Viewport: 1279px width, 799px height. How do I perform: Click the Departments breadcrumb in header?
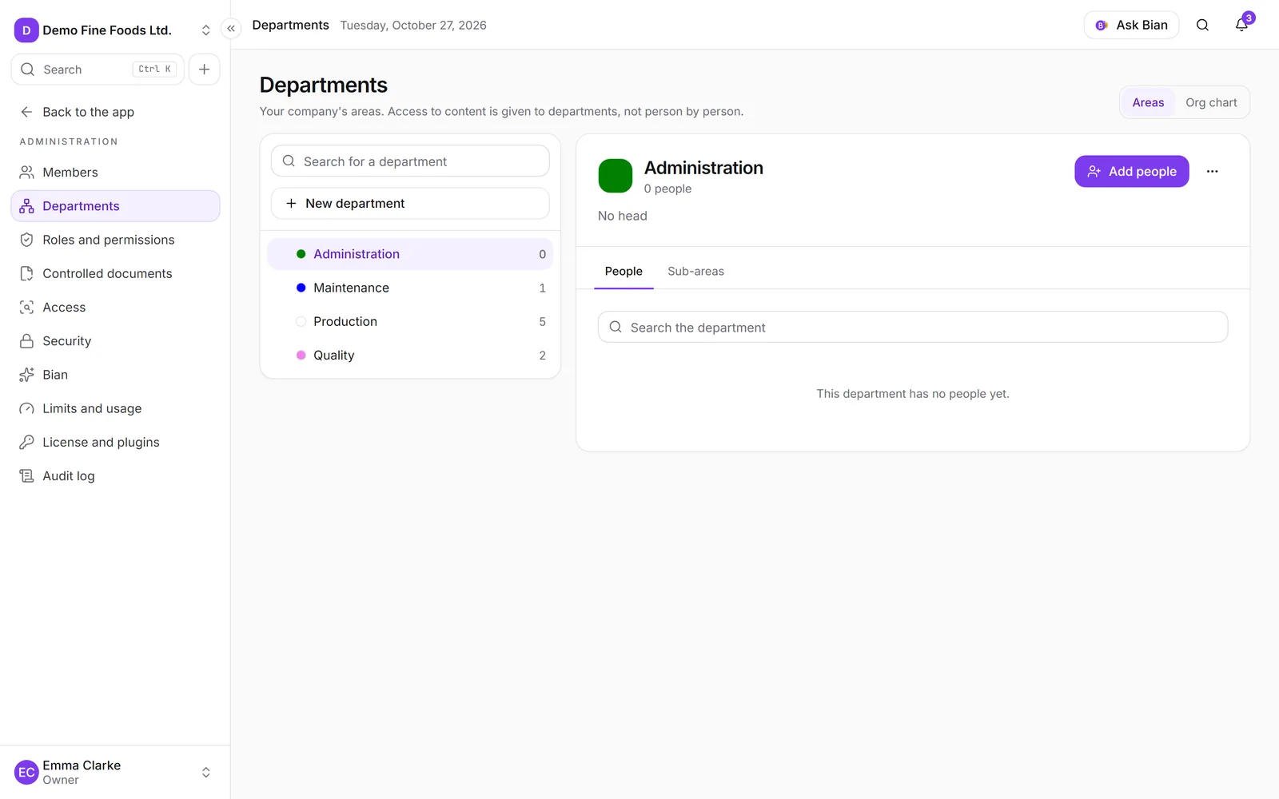[x=290, y=25]
